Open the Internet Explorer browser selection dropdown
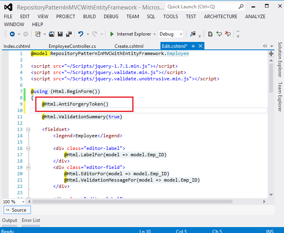The width and height of the screenshot is (284, 233). [x=154, y=34]
